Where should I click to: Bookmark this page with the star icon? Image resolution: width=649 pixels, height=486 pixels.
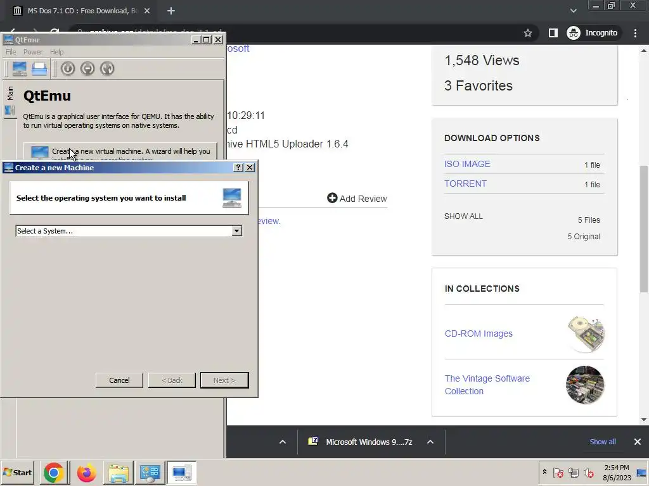[x=528, y=33]
